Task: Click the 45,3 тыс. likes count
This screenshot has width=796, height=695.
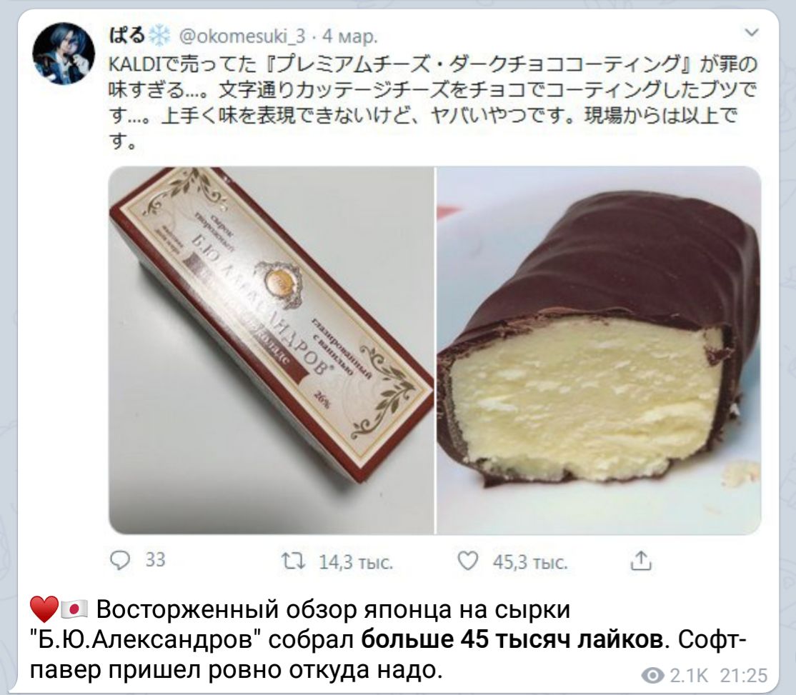Action: 530,562
